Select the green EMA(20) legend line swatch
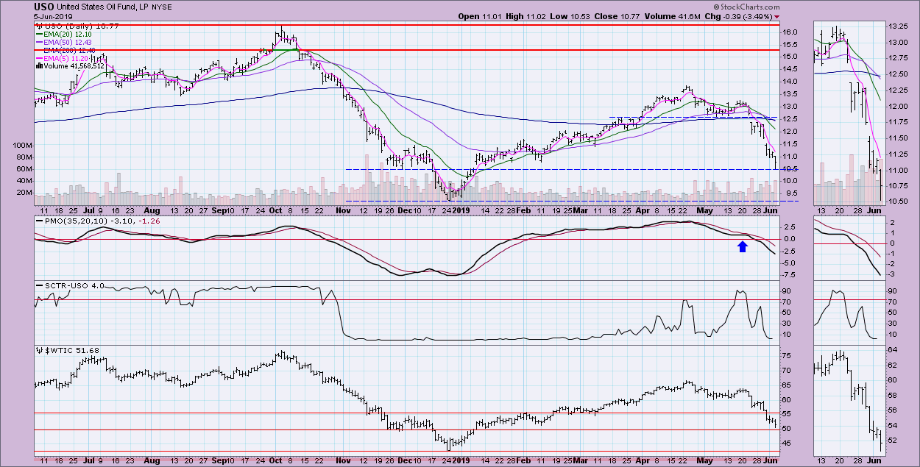The width and height of the screenshot is (920, 467). pyautogui.click(x=40, y=34)
